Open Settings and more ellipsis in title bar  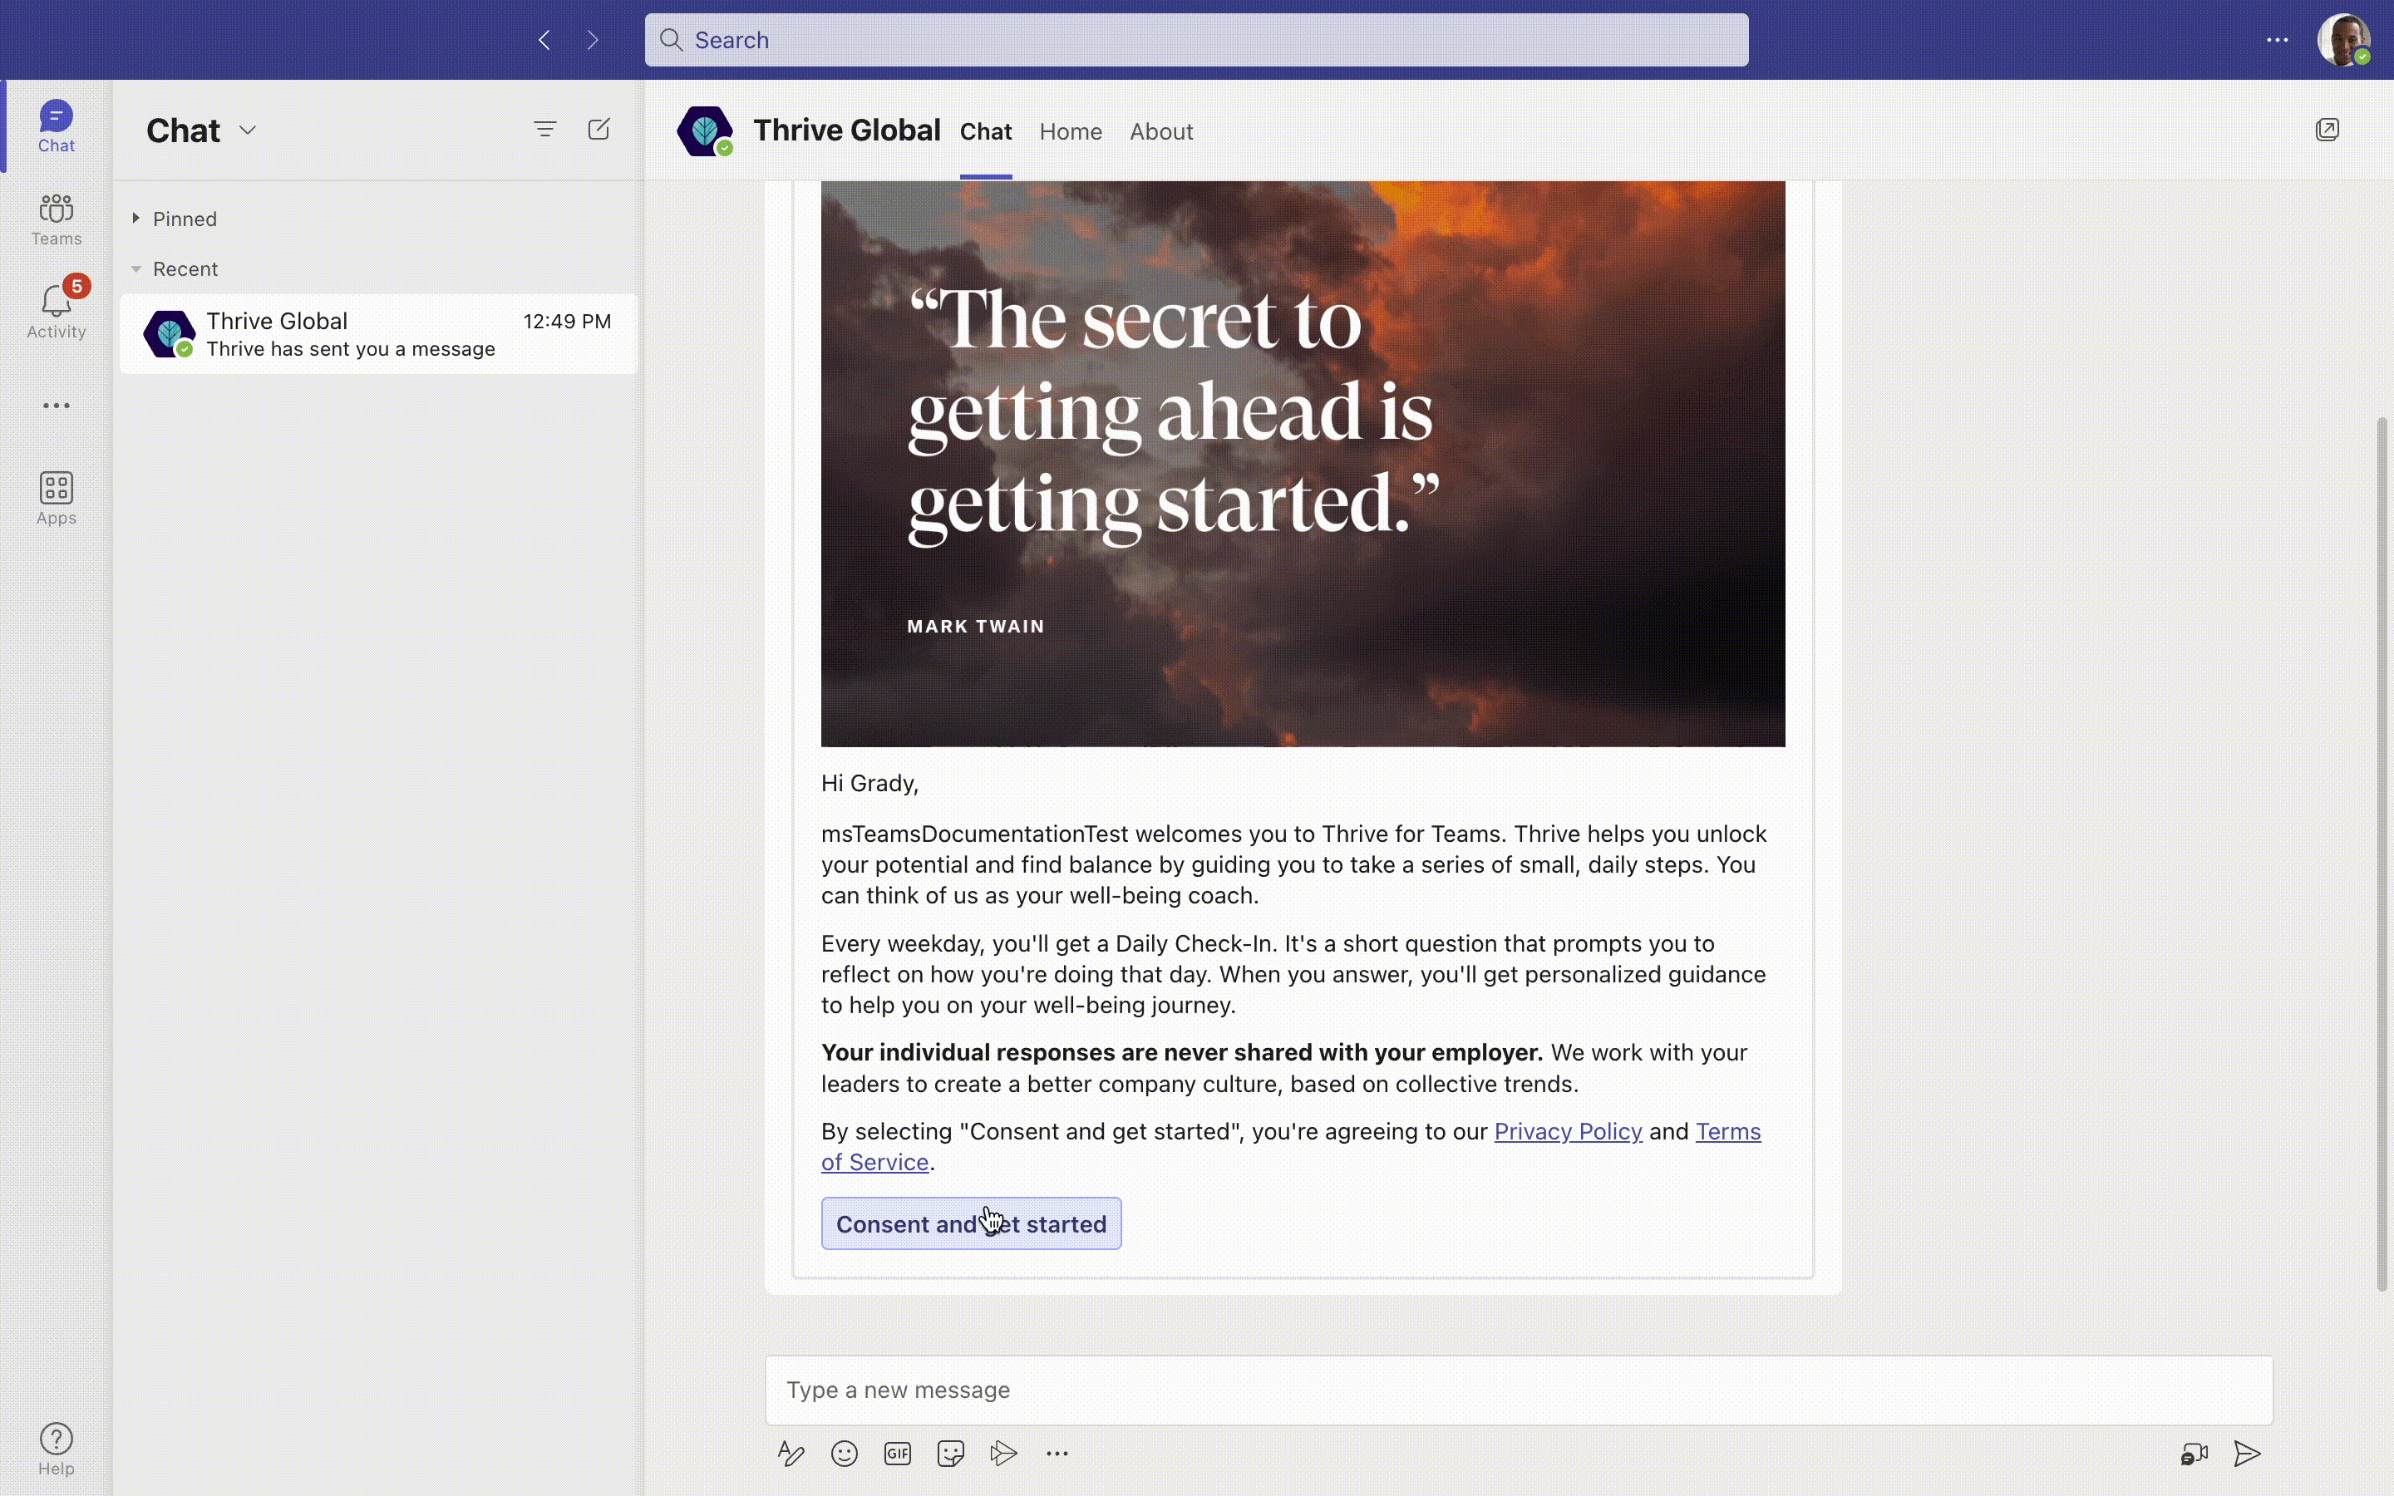(2278, 40)
